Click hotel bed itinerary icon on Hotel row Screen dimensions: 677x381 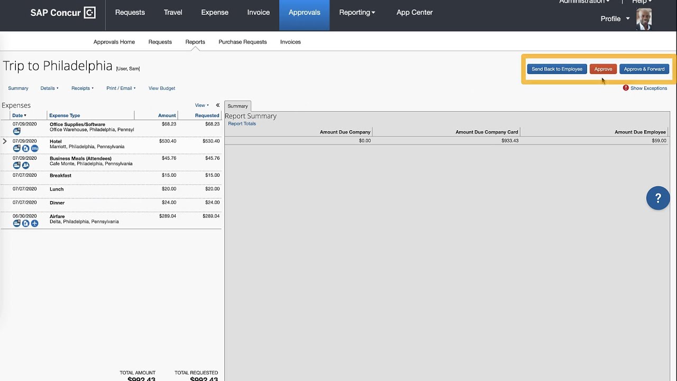[x=34, y=148]
